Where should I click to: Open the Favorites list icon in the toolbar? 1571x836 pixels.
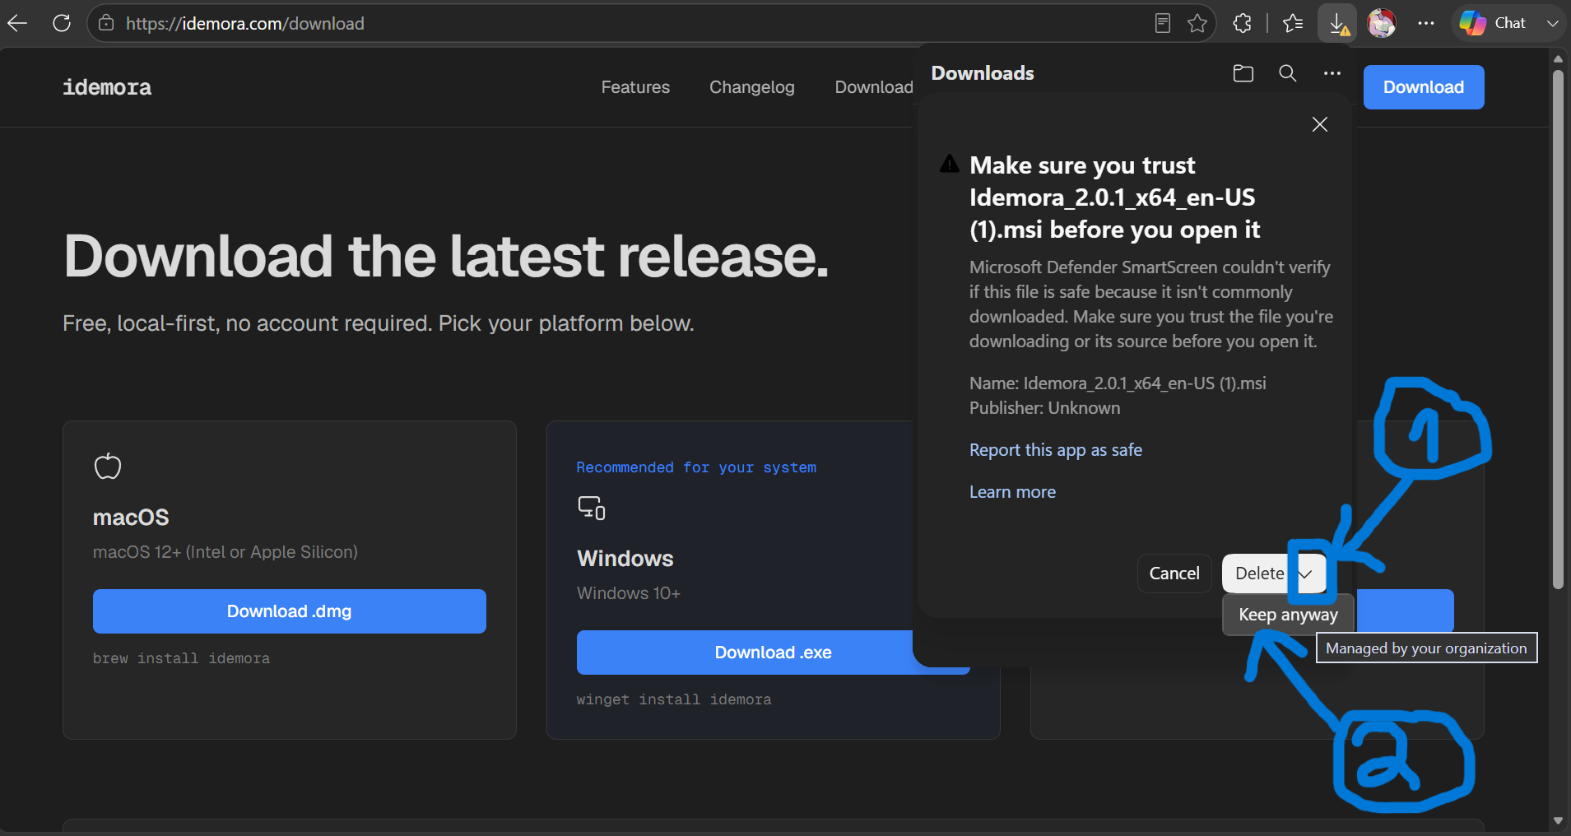(x=1293, y=23)
